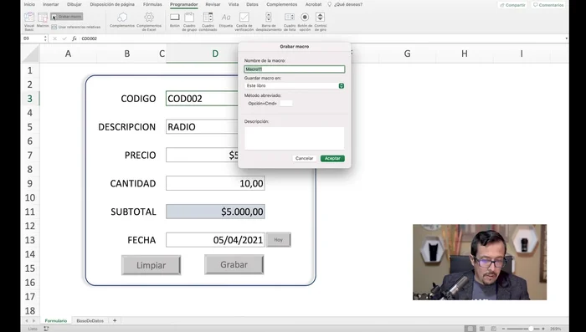
Task: Open the Complementos ribbon tab
Action: pos(282,4)
